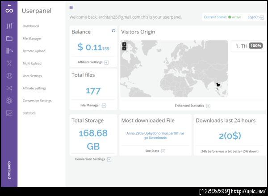Open Statistics menu item
Screen dimensions: 268x196
[29, 113]
